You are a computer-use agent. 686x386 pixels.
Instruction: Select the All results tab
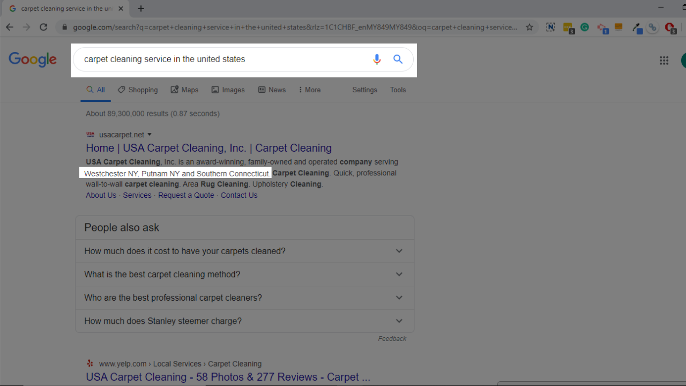(96, 90)
